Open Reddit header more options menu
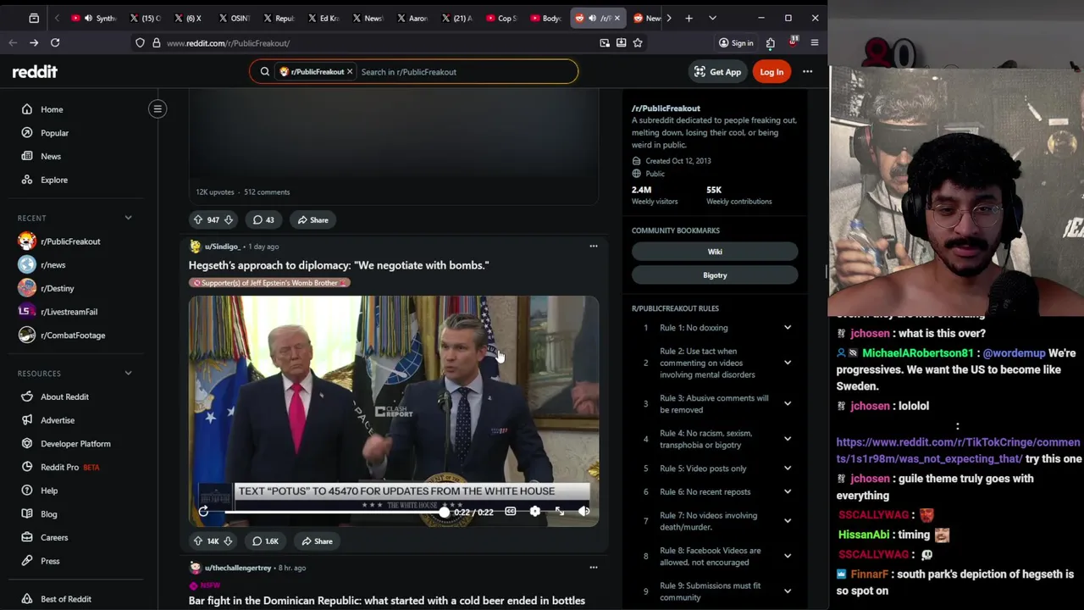1084x610 pixels. coord(807,72)
